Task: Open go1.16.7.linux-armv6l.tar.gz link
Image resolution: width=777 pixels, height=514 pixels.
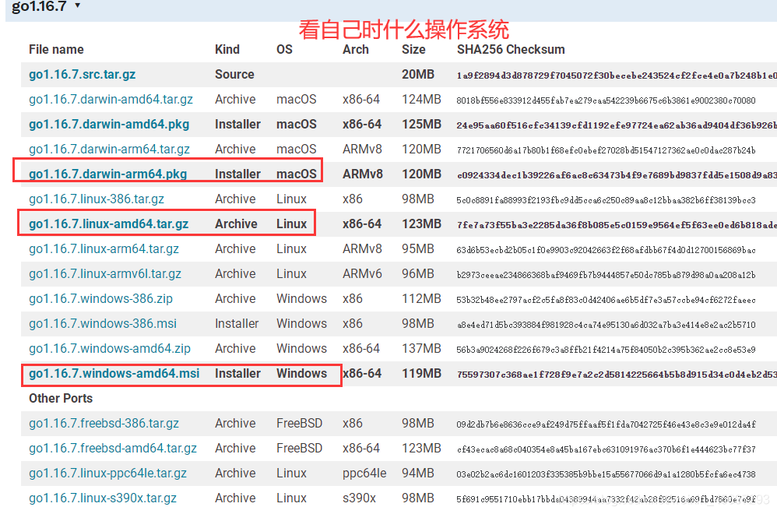Action: click(x=105, y=273)
